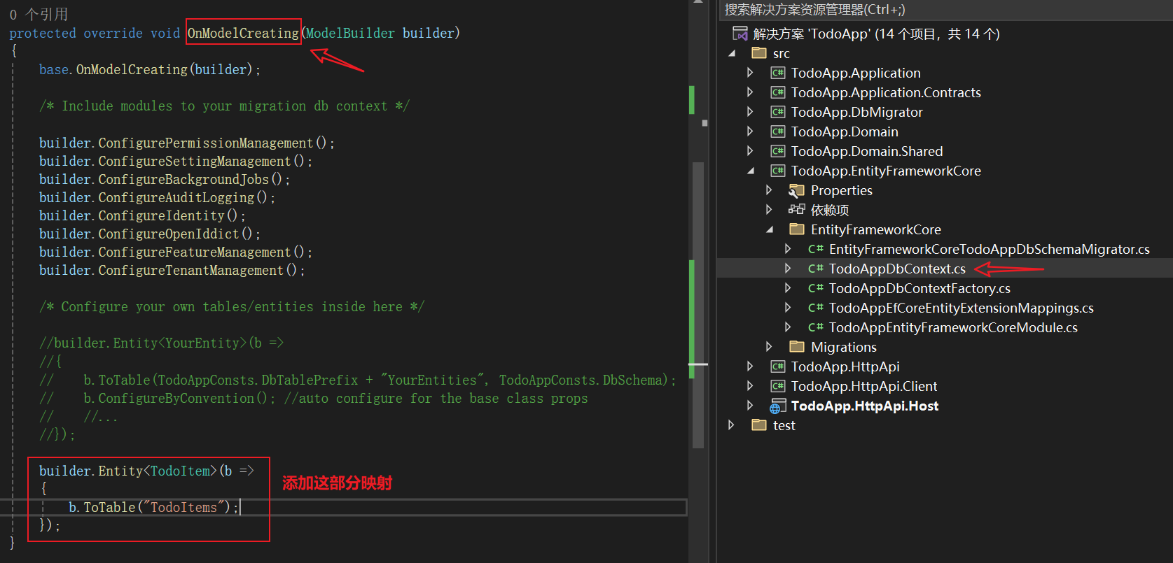
Task: Collapse the TodoApp.EntityFrameworkCore project node
Action: pyautogui.click(x=751, y=171)
